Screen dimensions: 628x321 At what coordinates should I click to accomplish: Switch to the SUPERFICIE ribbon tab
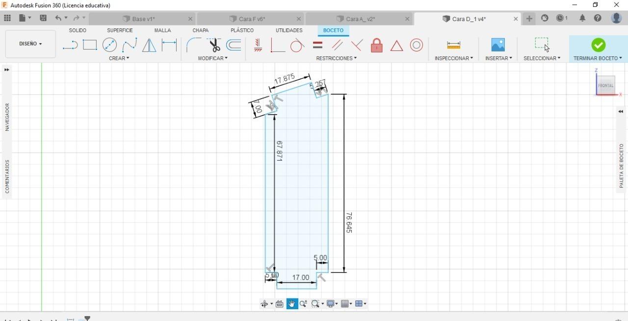tap(120, 30)
